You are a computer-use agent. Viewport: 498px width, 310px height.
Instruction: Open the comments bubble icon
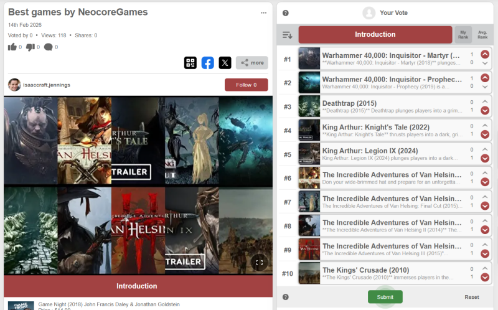[x=48, y=47]
